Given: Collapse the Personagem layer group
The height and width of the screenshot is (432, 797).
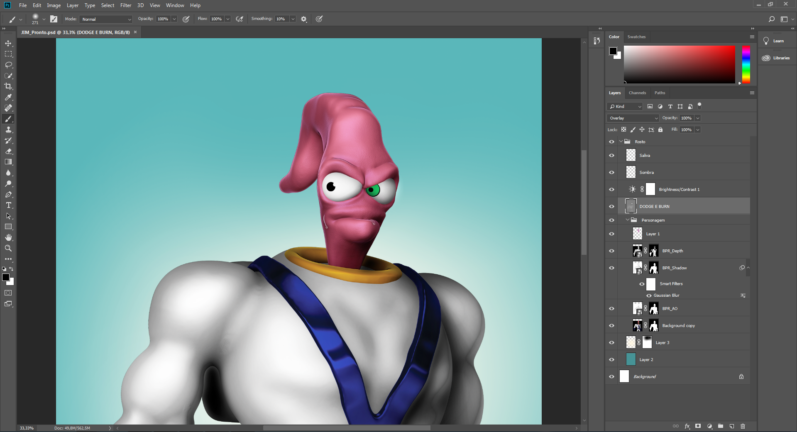Looking at the screenshot, I should [628, 220].
